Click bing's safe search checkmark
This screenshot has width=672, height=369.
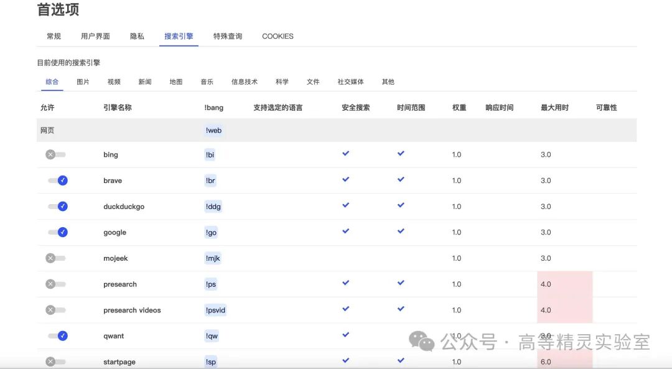[x=346, y=154]
